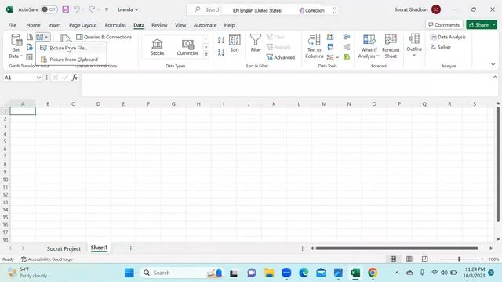The width and height of the screenshot is (502, 282).
Task: Open the Get Data menu
Action: [16, 46]
